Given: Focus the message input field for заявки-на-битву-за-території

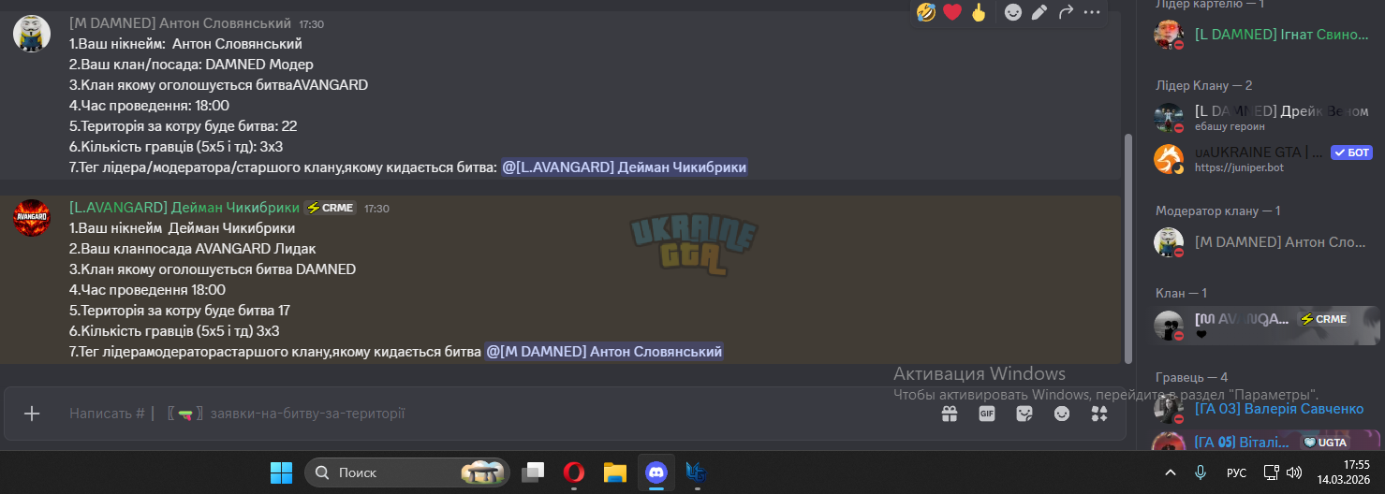Looking at the screenshot, I should pyautogui.click(x=487, y=414).
